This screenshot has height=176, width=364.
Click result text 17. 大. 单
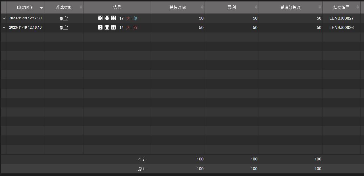tap(128, 18)
